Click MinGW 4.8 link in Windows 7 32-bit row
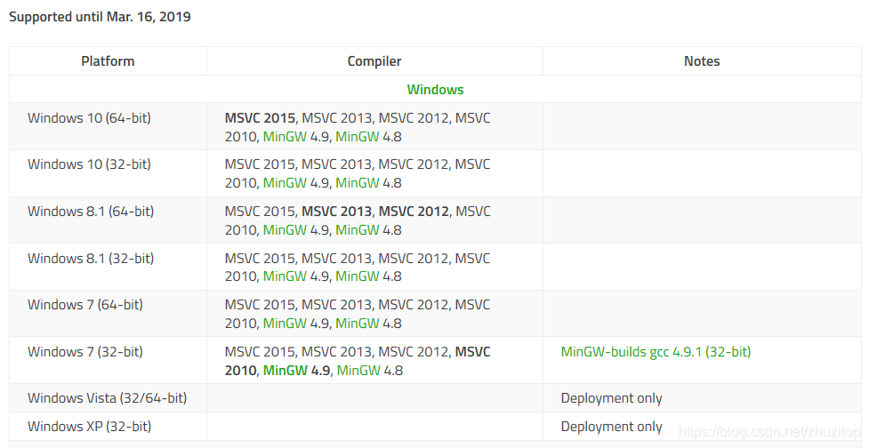This screenshot has width=869, height=448. point(358,370)
